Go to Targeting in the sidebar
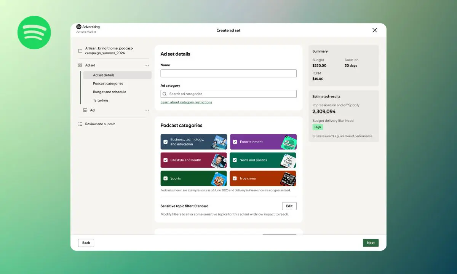This screenshot has height=274, width=457. click(101, 100)
